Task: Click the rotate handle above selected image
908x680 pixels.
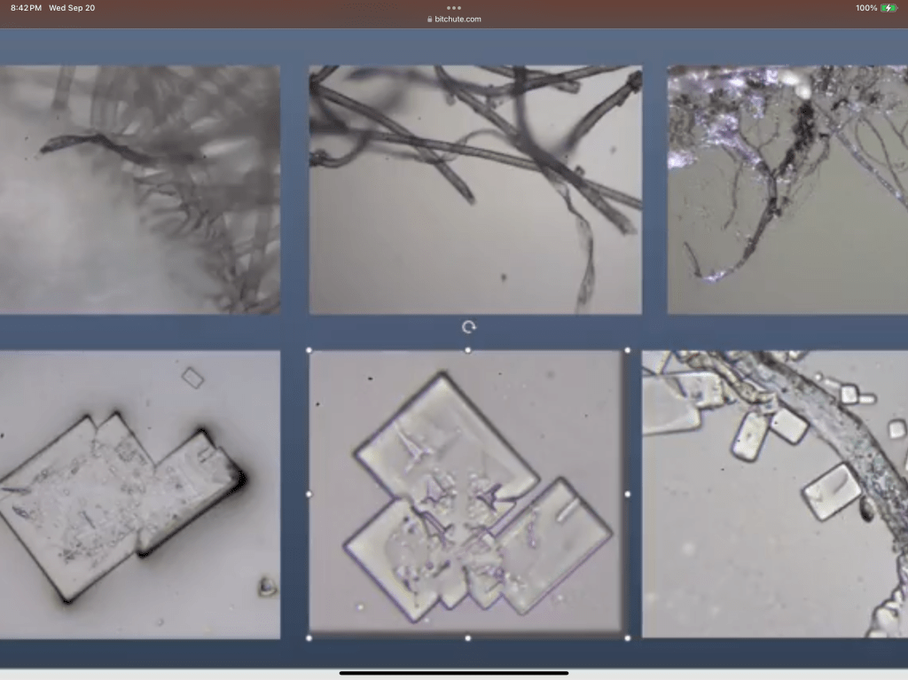Action: coord(468,327)
